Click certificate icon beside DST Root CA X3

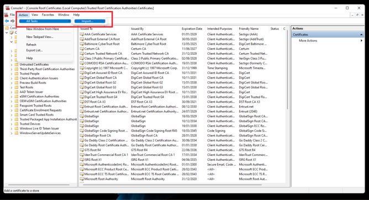click(82, 102)
